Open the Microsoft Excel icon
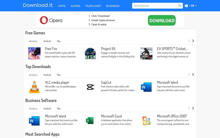Viewport: 220px width, 138px height. tap(90, 121)
